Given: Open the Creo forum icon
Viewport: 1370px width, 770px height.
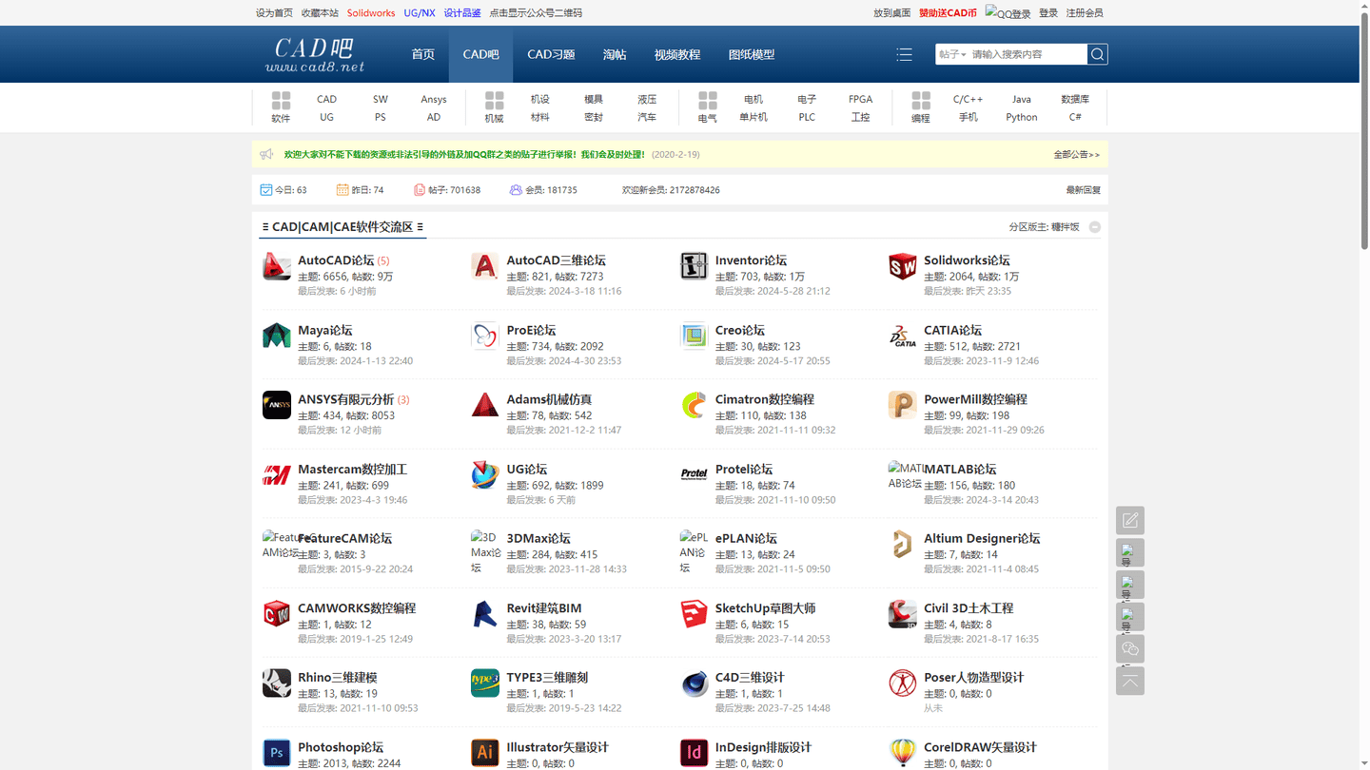Looking at the screenshot, I should pos(694,336).
